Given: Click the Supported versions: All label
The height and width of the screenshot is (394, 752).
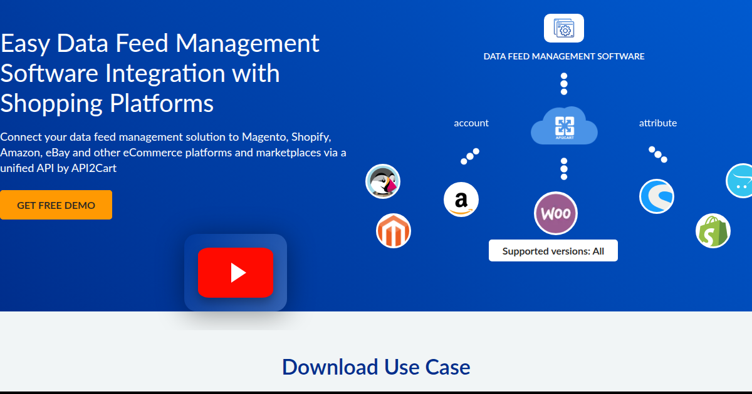Looking at the screenshot, I should (x=553, y=251).
